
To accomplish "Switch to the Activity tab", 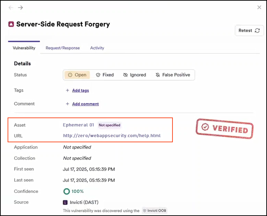I will (x=97, y=48).
